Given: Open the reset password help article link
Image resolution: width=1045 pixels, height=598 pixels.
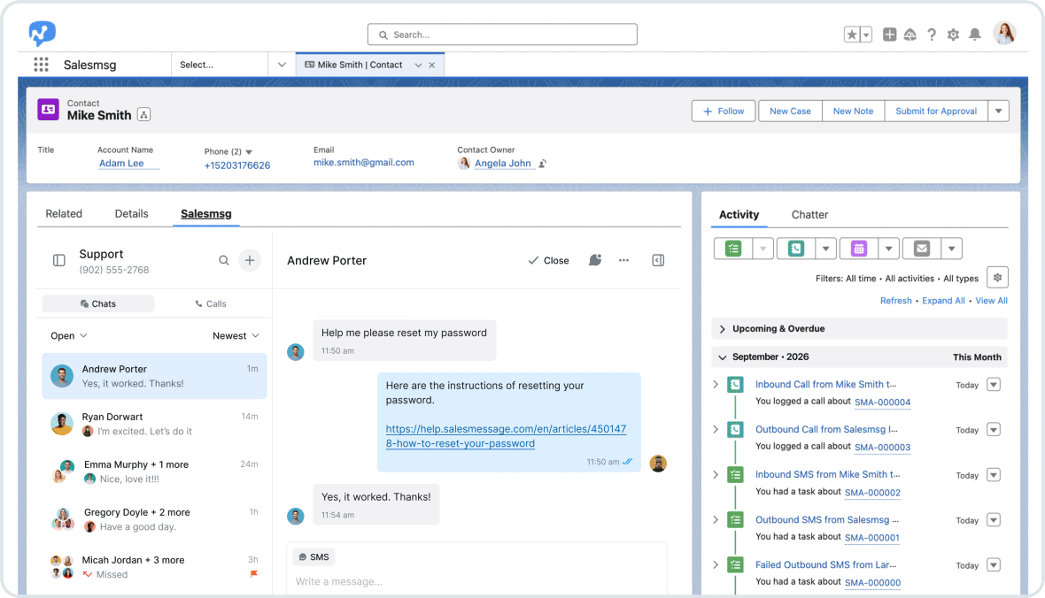Looking at the screenshot, I should (506, 436).
